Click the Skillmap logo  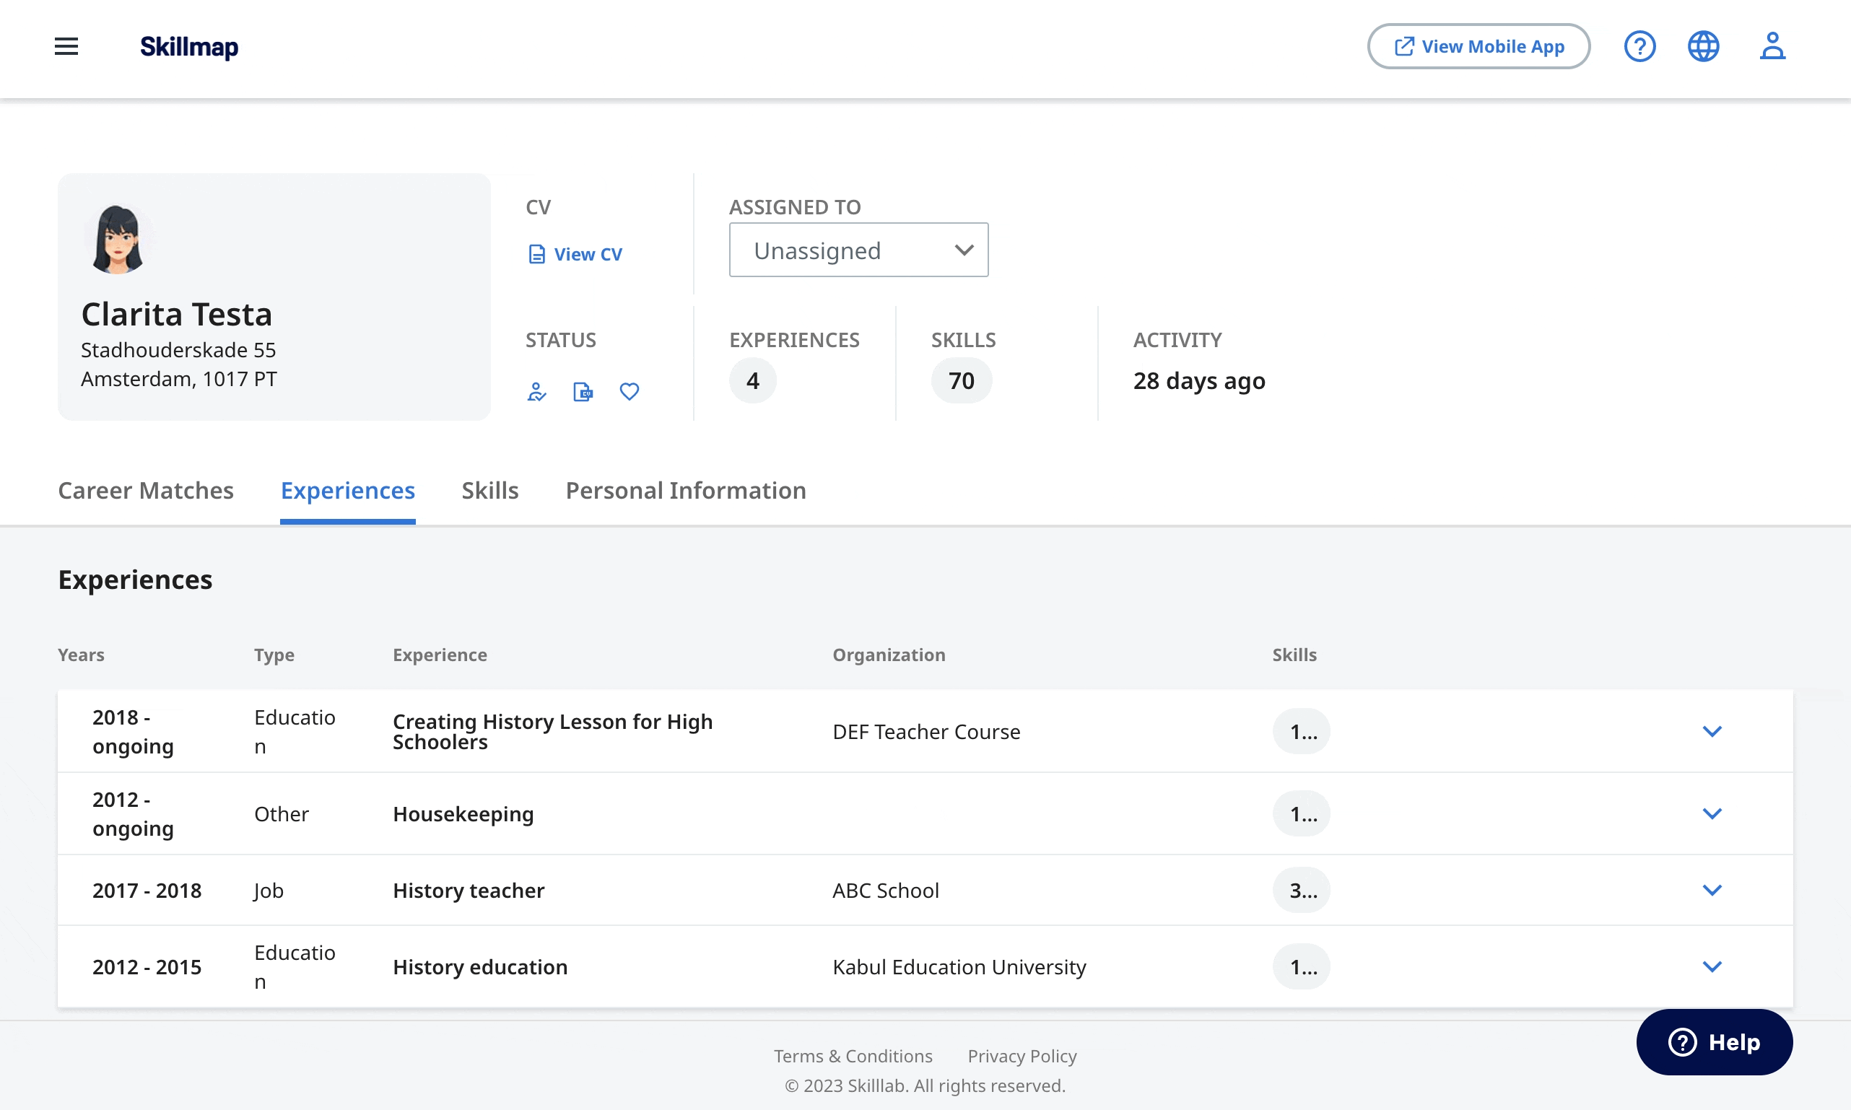click(x=189, y=46)
